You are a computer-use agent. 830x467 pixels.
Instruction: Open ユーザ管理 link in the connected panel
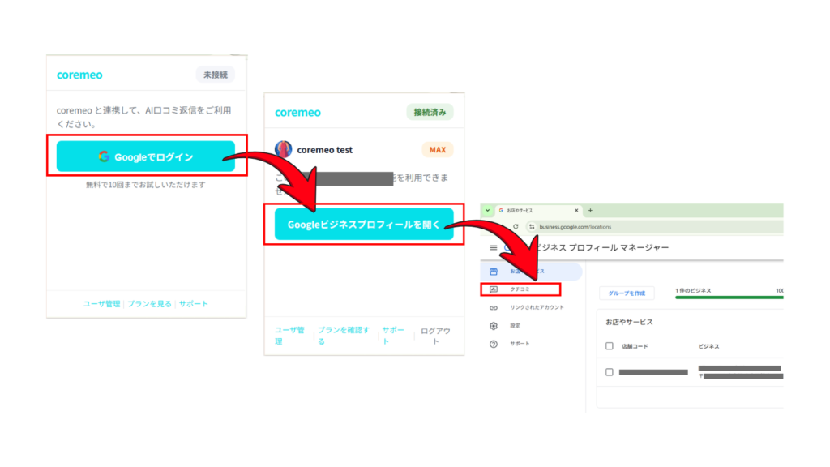(x=289, y=336)
